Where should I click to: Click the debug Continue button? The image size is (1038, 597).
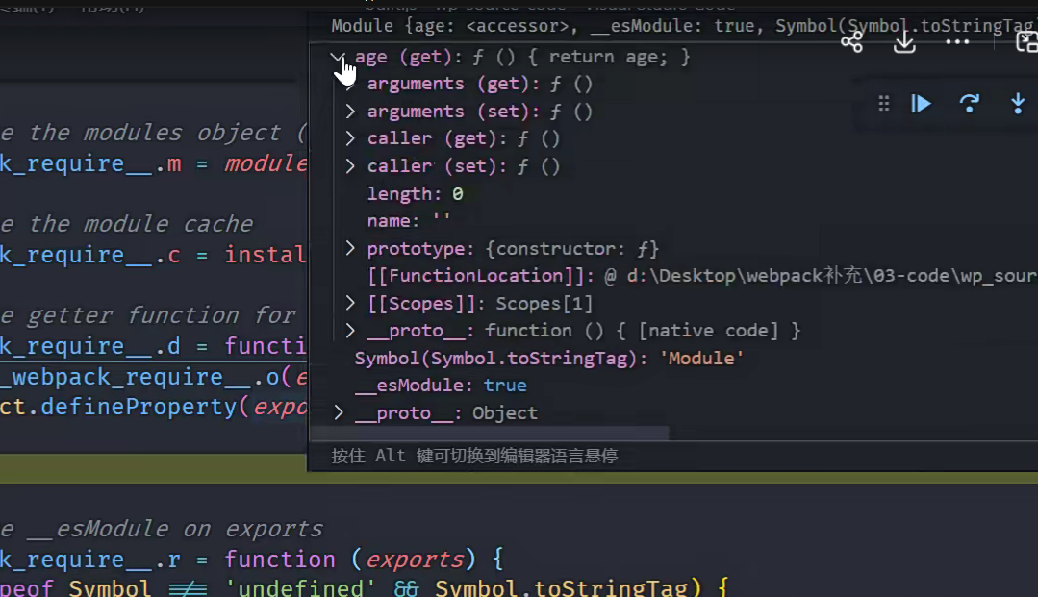tap(922, 104)
